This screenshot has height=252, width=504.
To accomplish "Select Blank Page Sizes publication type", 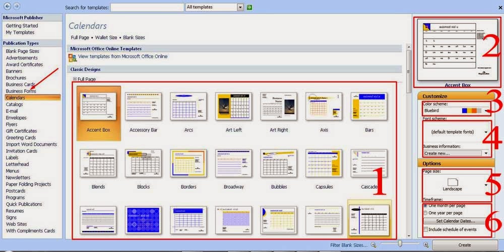I will click(23, 51).
